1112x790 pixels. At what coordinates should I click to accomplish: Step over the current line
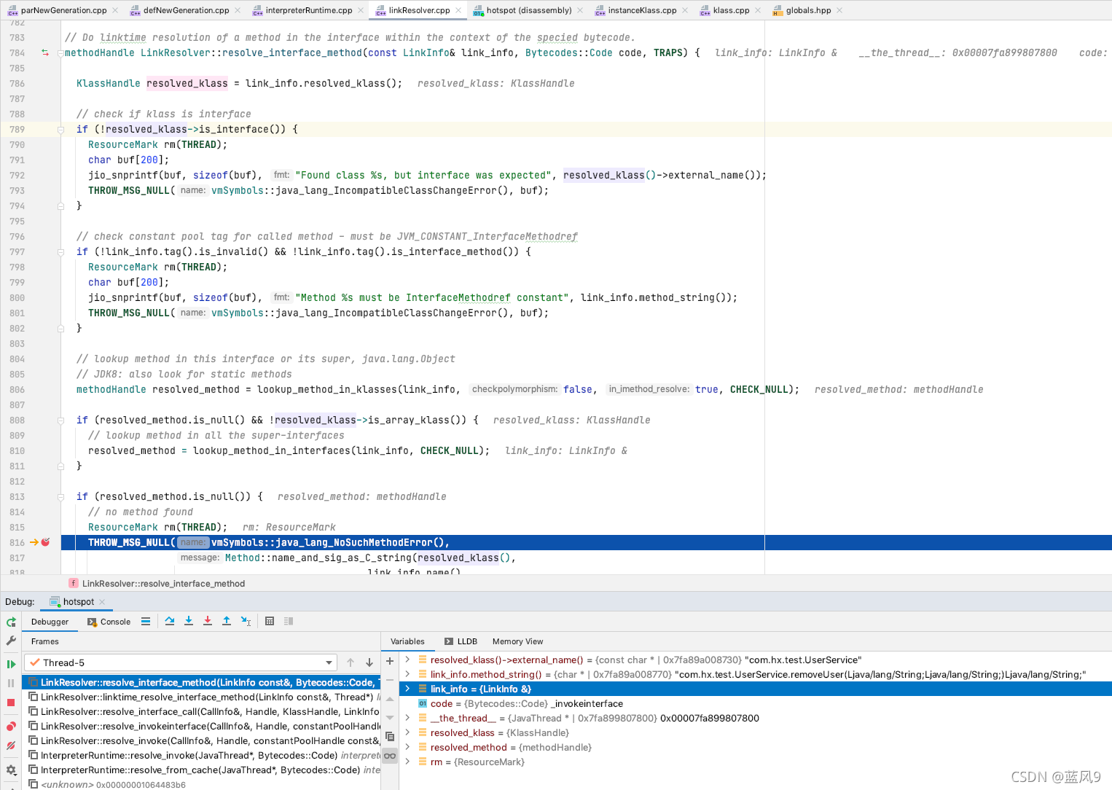tap(170, 621)
